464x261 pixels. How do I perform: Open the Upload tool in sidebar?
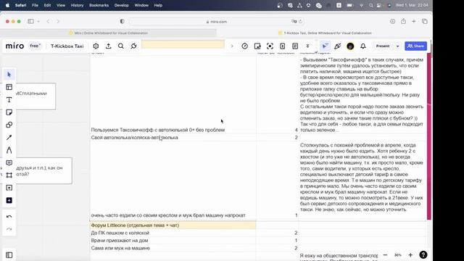click(x=9, y=188)
